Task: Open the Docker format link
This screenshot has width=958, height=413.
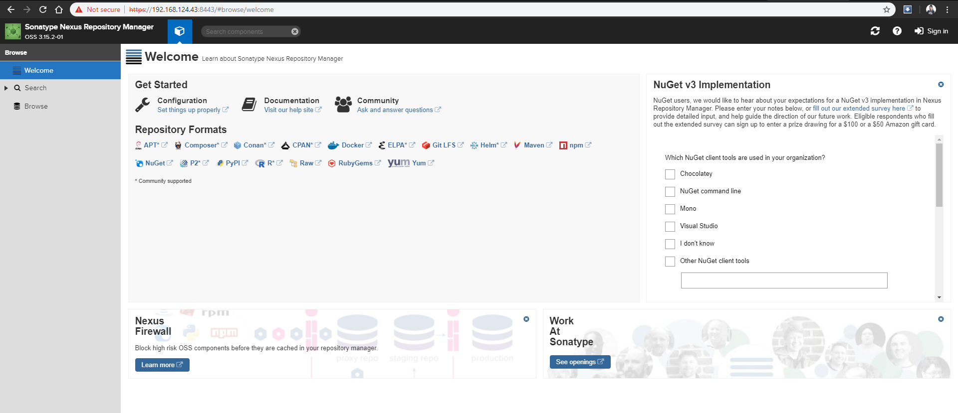Action: (x=350, y=145)
